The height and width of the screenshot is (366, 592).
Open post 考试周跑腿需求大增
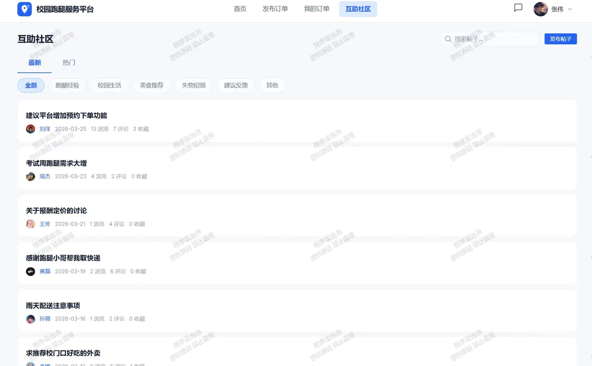click(56, 163)
